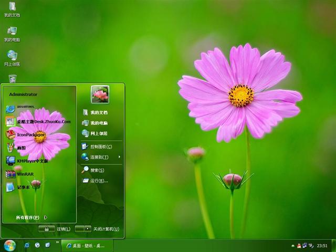Expand the 连接到(T) submenu
This screenshot has height=252, width=336.
[x=101, y=157]
